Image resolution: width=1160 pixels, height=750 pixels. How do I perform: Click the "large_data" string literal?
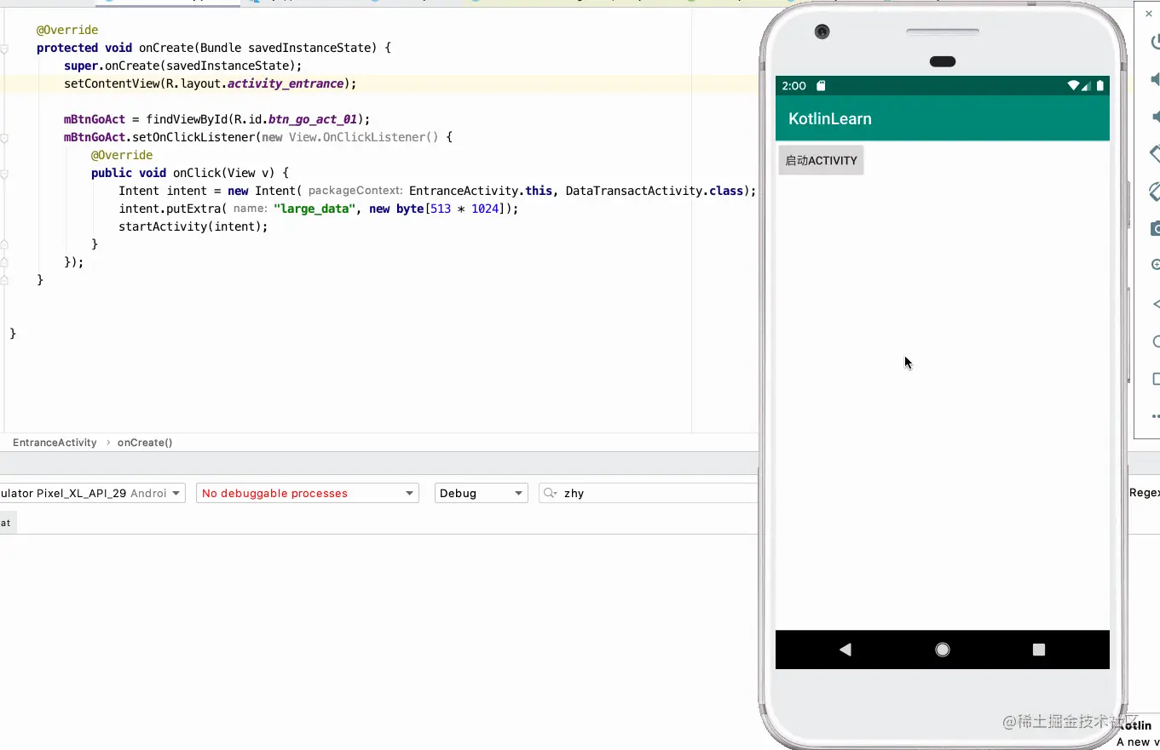(x=315, y=209)
